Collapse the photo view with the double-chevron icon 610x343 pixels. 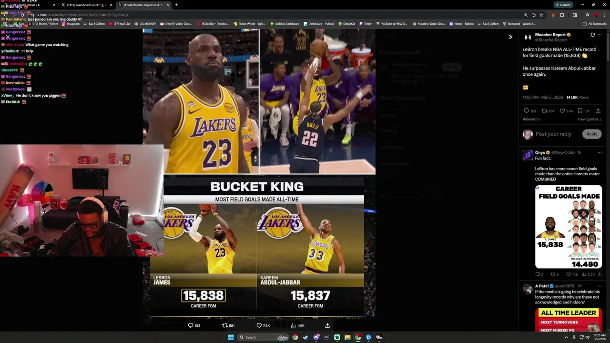[510, 37]
